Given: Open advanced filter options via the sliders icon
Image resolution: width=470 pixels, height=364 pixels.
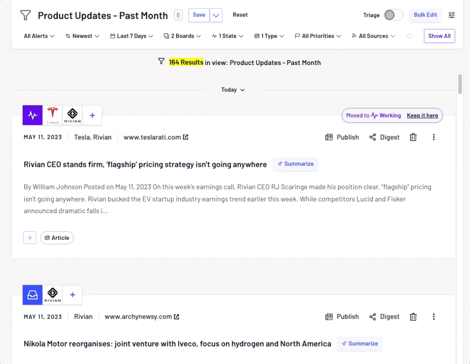Looking at the screenshot, I should click(x=452, y=15).
